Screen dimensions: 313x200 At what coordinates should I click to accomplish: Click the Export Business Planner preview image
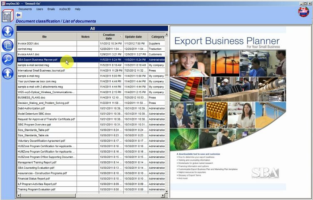[x=228, y=108]
